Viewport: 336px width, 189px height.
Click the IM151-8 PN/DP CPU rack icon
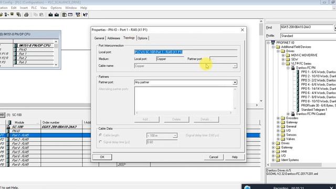tap(16, 46)
